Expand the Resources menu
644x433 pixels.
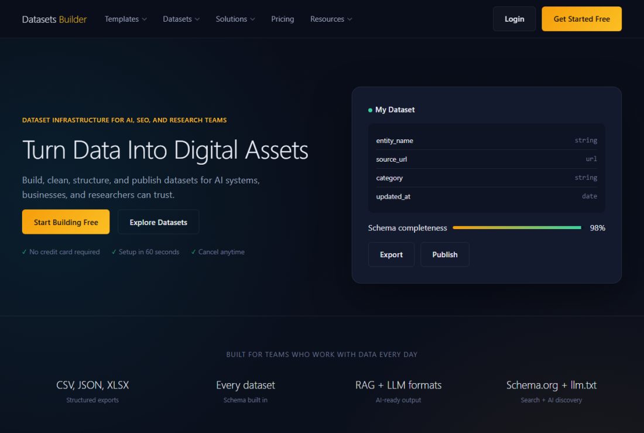pos(331,19)
